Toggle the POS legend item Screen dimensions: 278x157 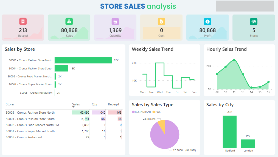coord(158,112)
